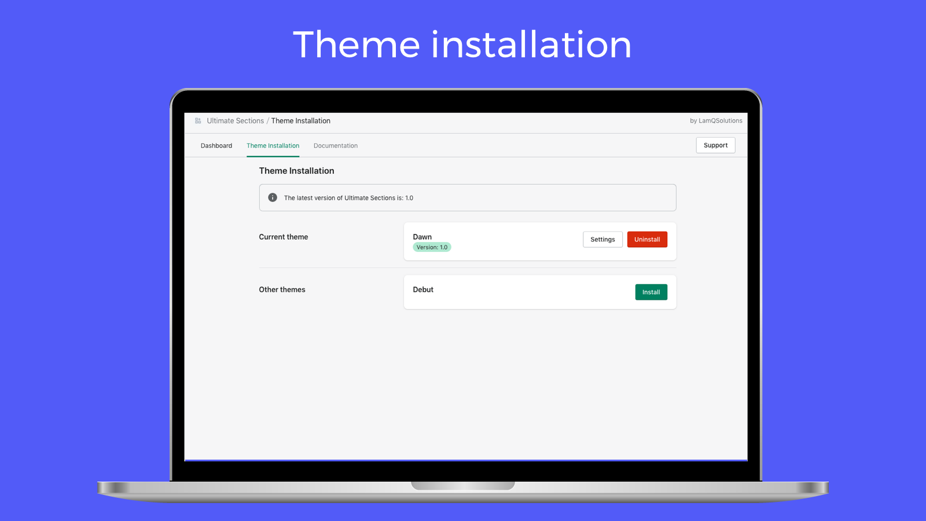Screen dimensions: 926x521
Task: Click the Theme Installation page heading
Action: click(x=296, y=170)
